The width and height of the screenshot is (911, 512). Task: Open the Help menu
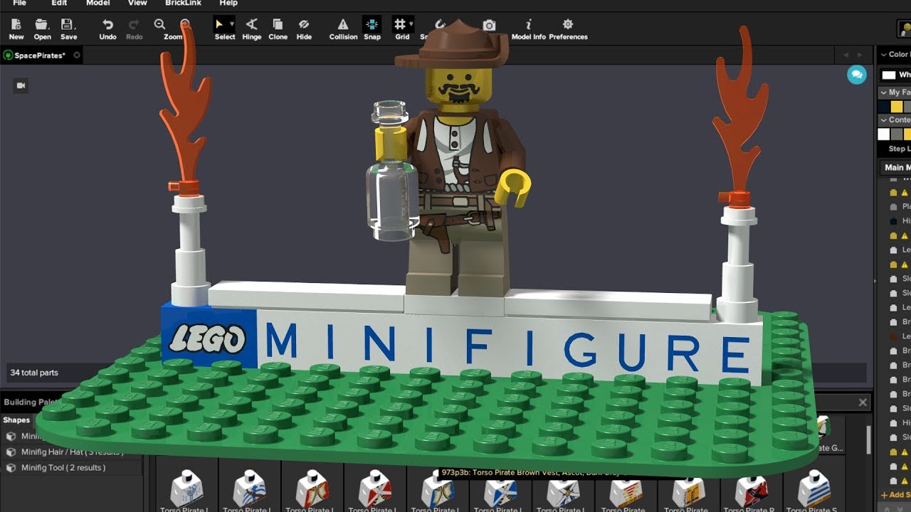pyautogui.click(x=228, y=3)
